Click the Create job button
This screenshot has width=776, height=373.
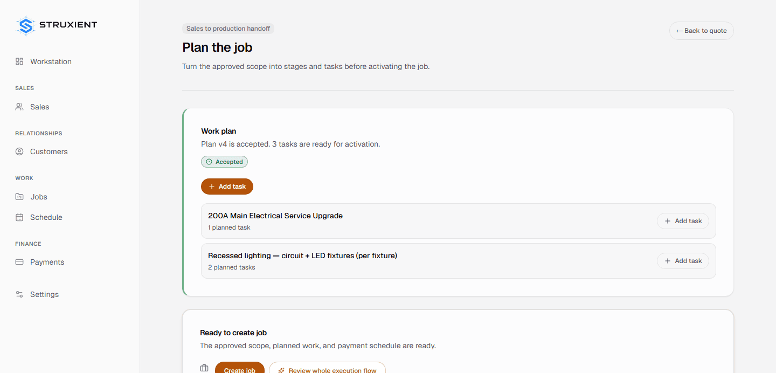240,368
